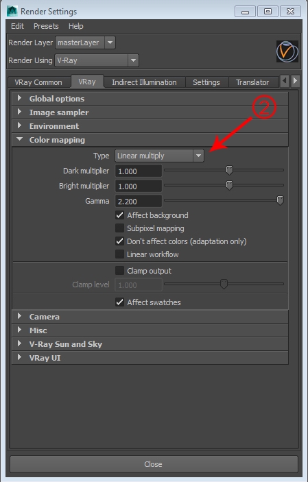Expand the Misc section
308x482 pixels.
coord(150,330)
